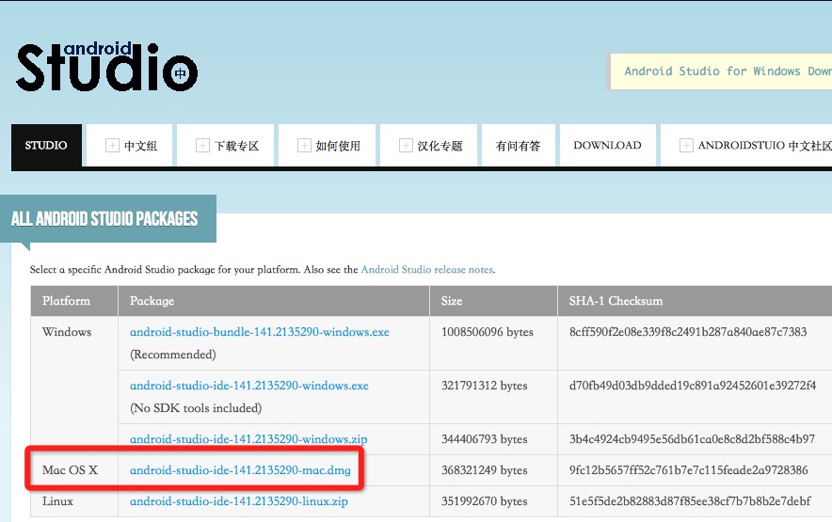Expand the plus icon next to ANDROIDSTUIO 中文社区
The width and height of the screenshot is (832, 522).
tap(686, 146)
